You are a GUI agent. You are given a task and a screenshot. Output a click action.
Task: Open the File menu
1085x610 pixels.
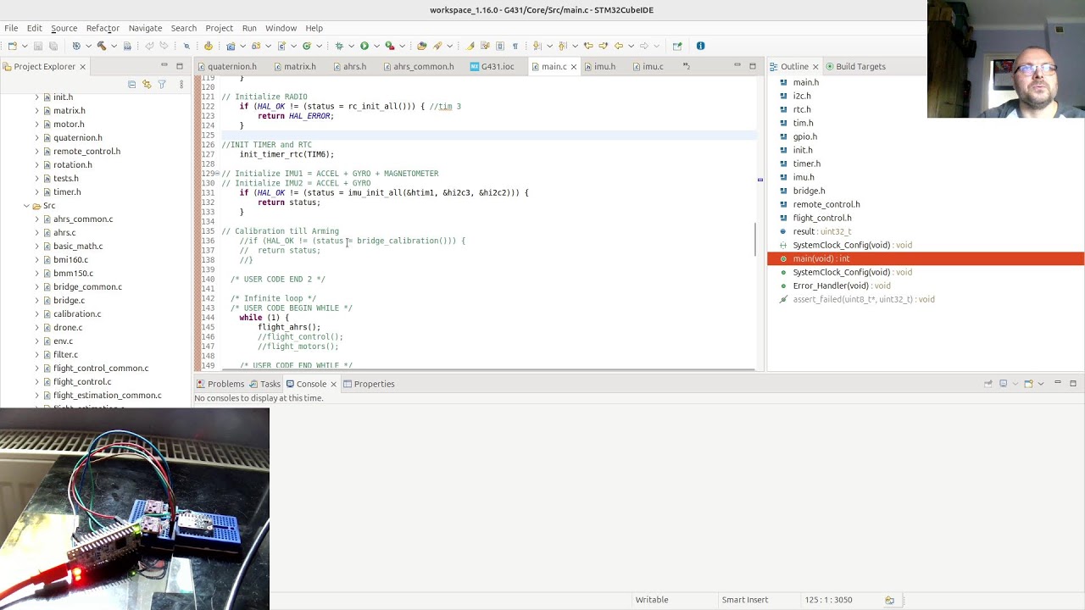[11, 28]
